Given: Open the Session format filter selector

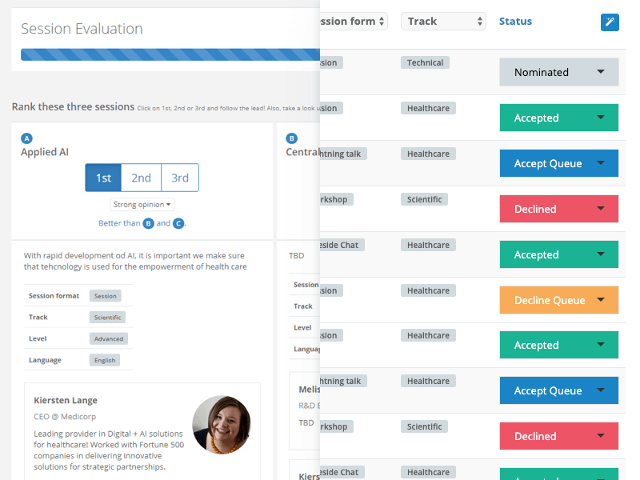Looking at the screenshot, I should (x=354, y=22).
